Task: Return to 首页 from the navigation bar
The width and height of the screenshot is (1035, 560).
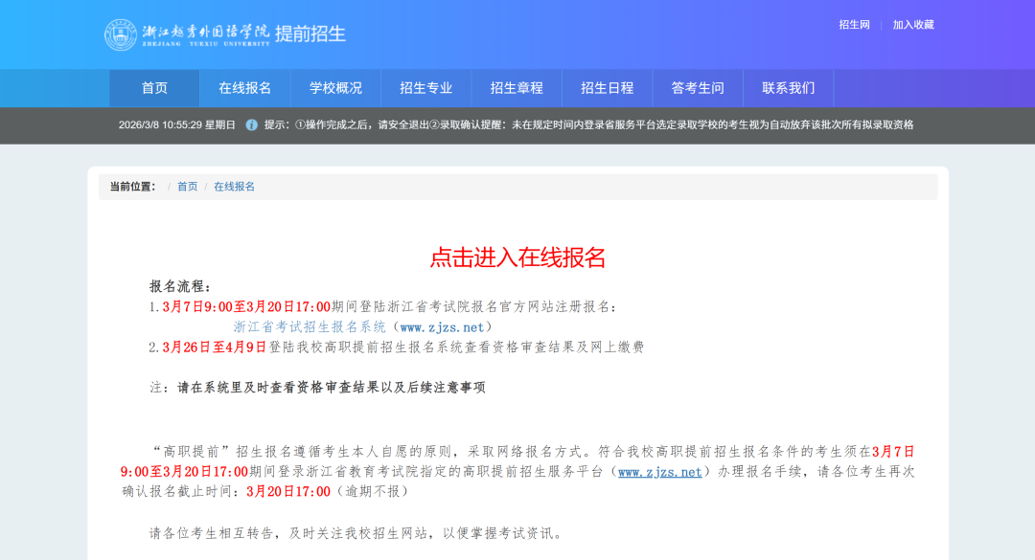Action: click(x=153, y=87)
